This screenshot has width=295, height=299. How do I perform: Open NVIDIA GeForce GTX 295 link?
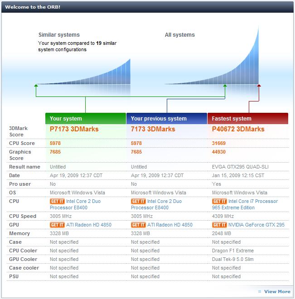[256, 225]
